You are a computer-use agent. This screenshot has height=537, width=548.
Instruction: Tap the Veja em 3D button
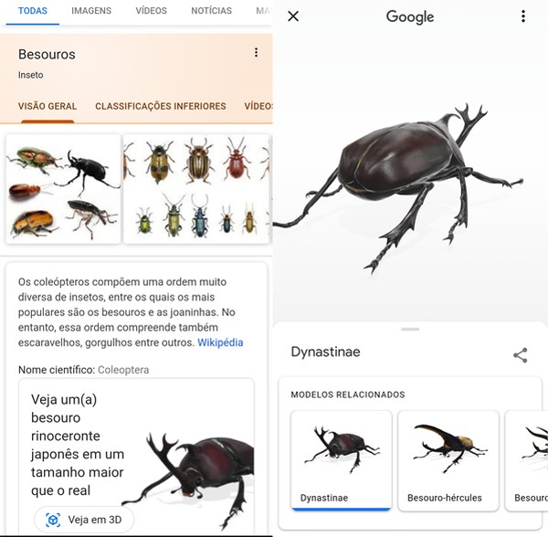84,520
